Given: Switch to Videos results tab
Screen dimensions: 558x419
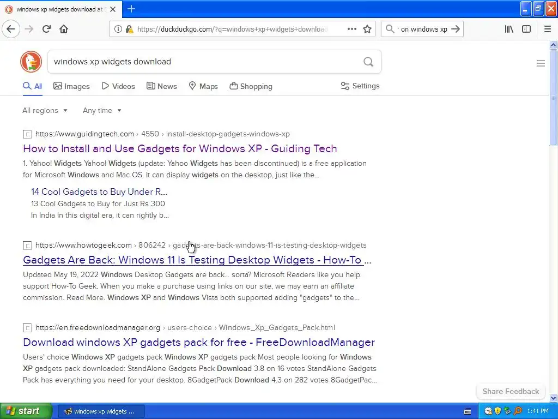Looking at the screenshot, I should tap(118, 86).
